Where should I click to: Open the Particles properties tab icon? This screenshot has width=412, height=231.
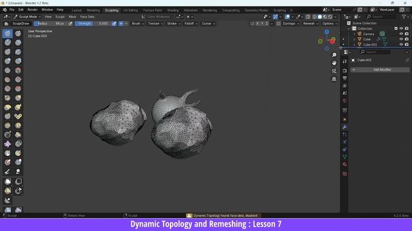coord(345,134)
